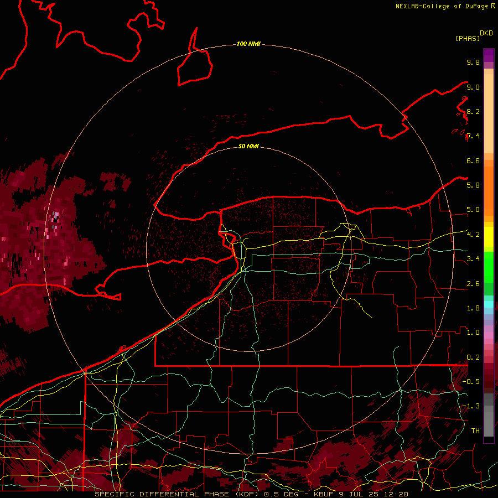Click the gray bottom segment of color bar
498x498 pixels.
point(489,424)
